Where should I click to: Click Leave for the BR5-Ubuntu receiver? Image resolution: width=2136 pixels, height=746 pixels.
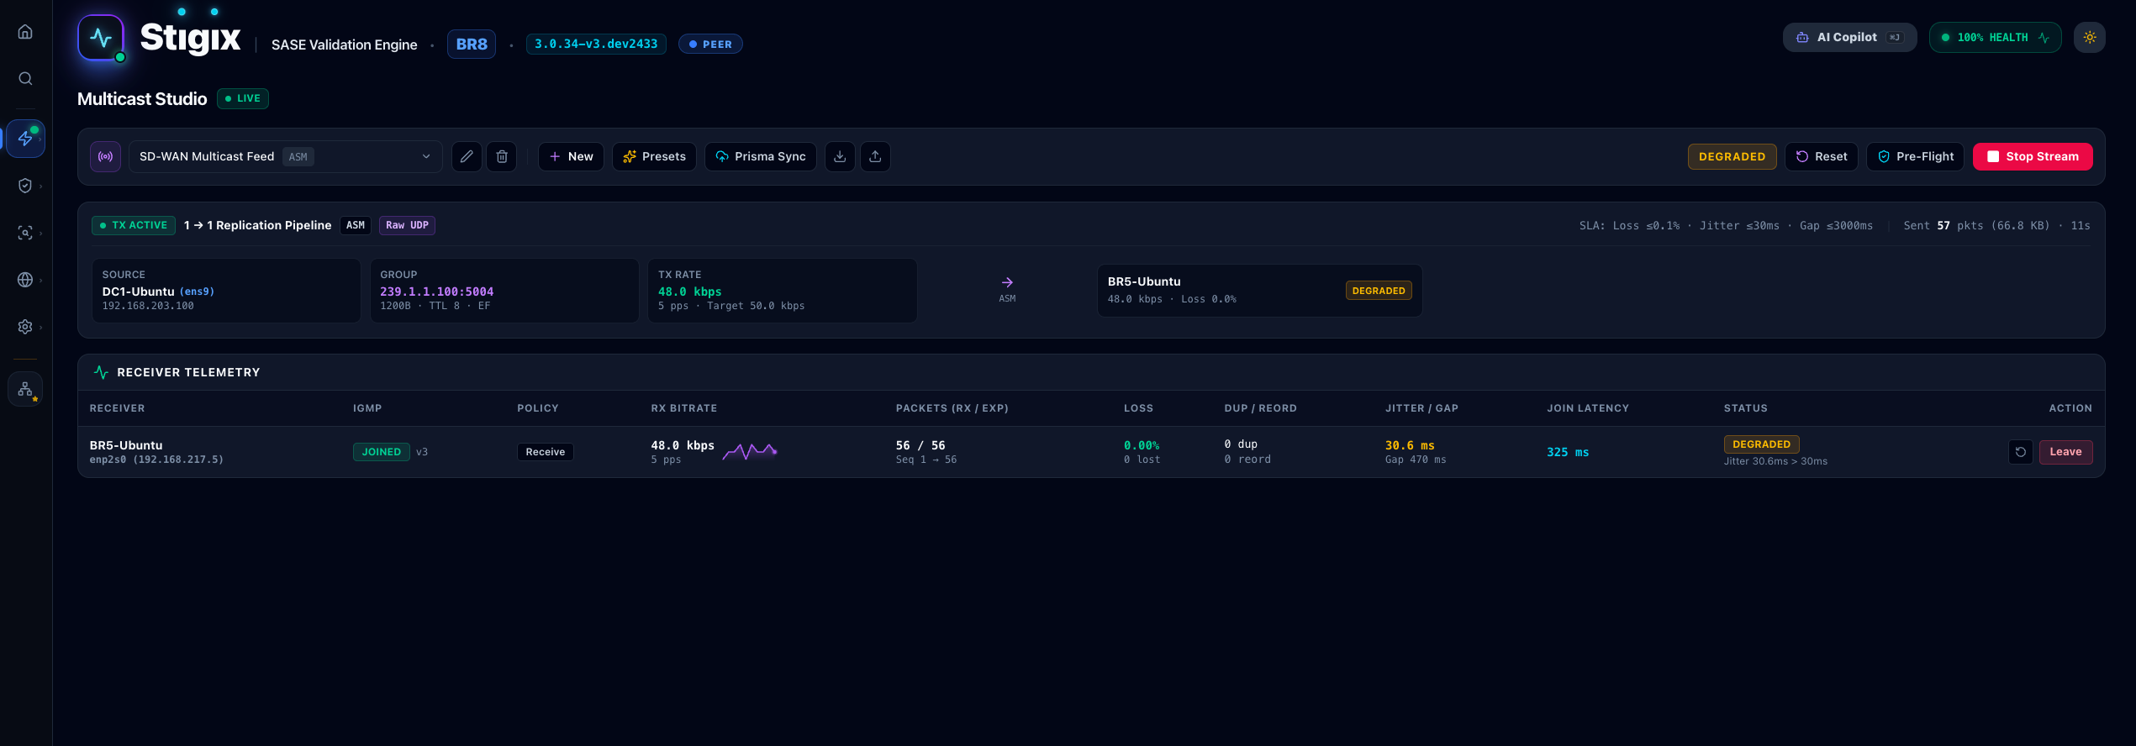2065,452
